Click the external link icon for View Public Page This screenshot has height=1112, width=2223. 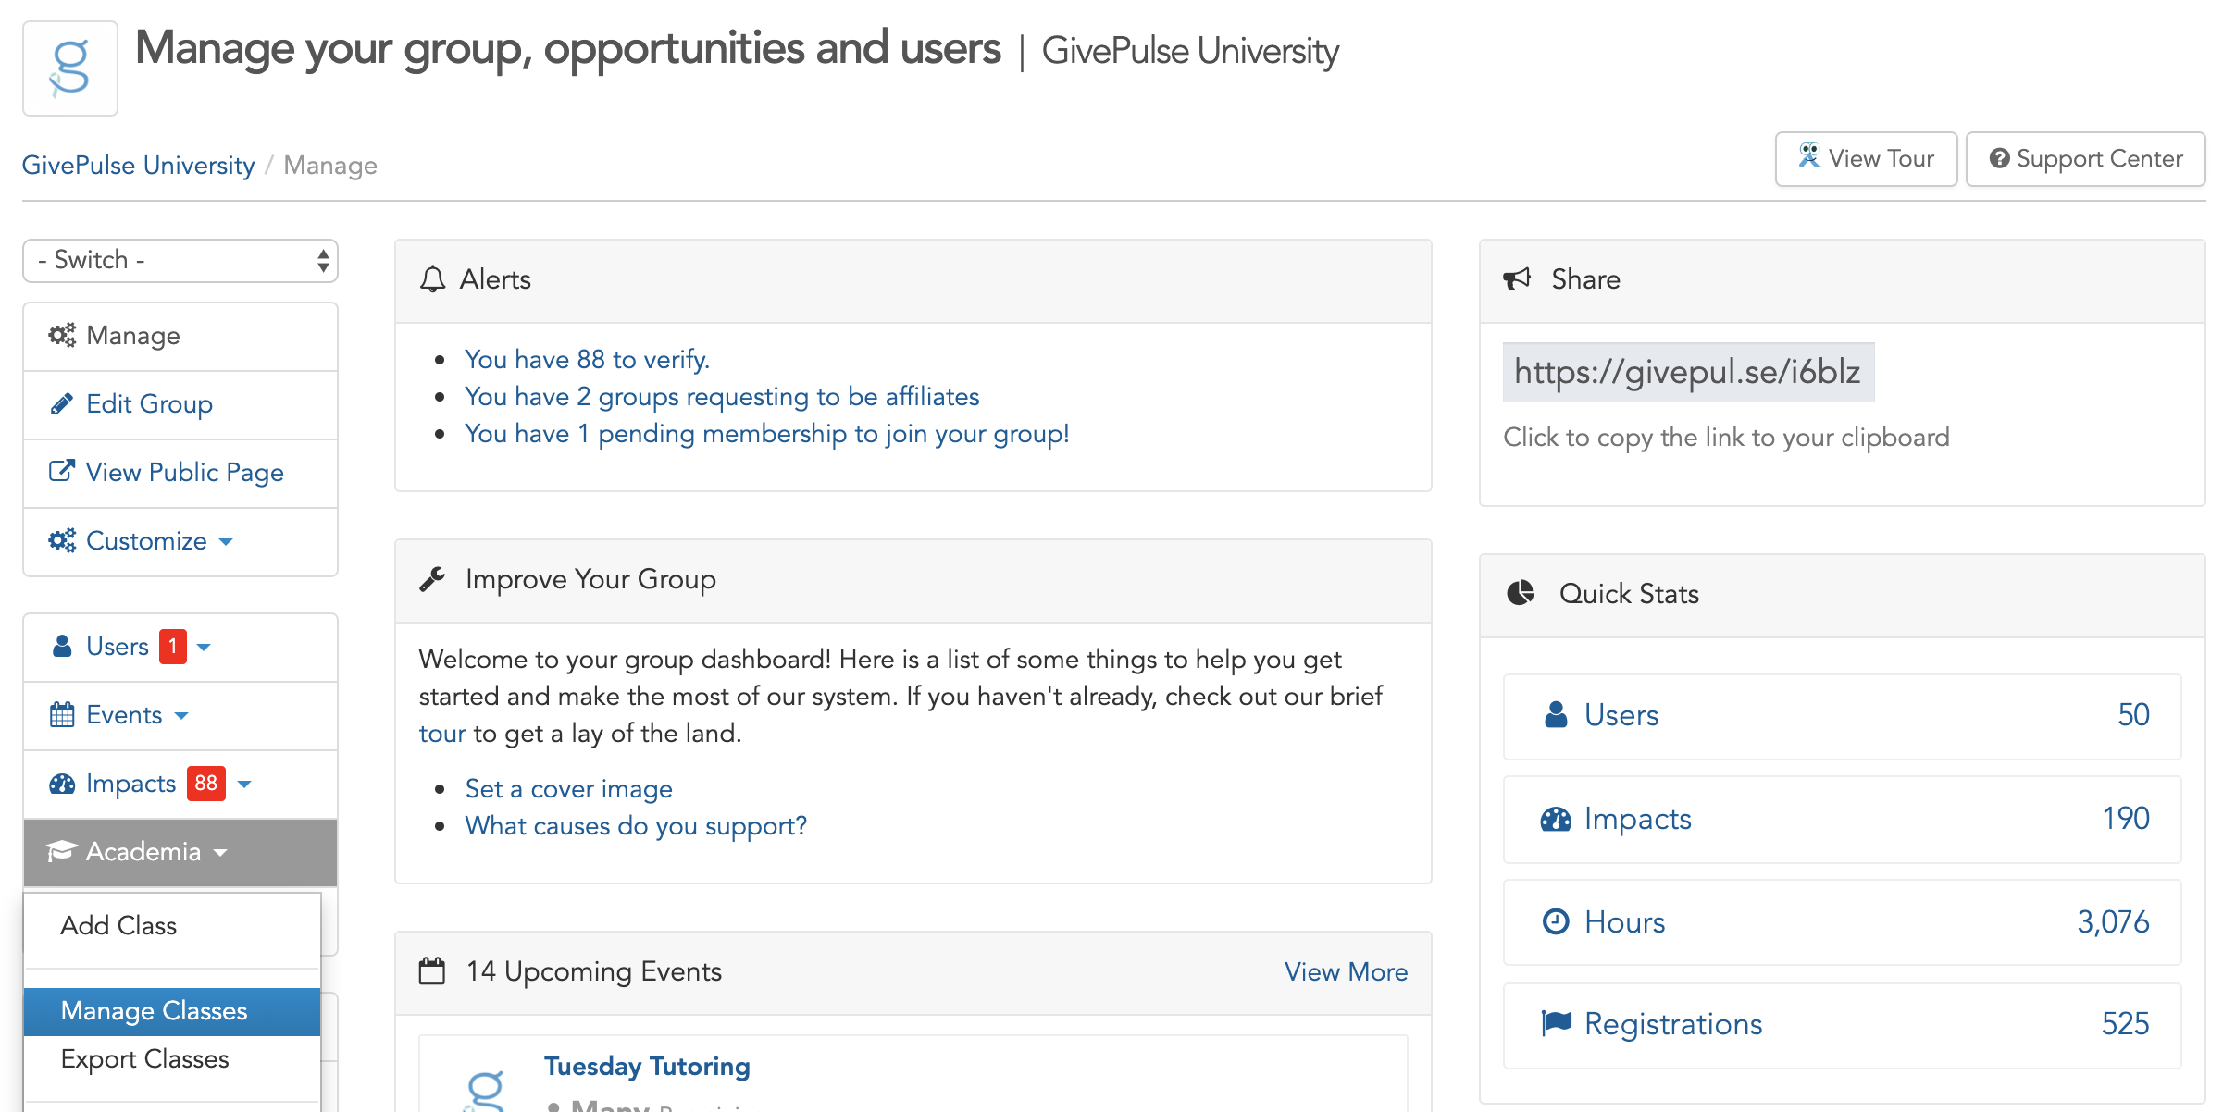point(62,471)
